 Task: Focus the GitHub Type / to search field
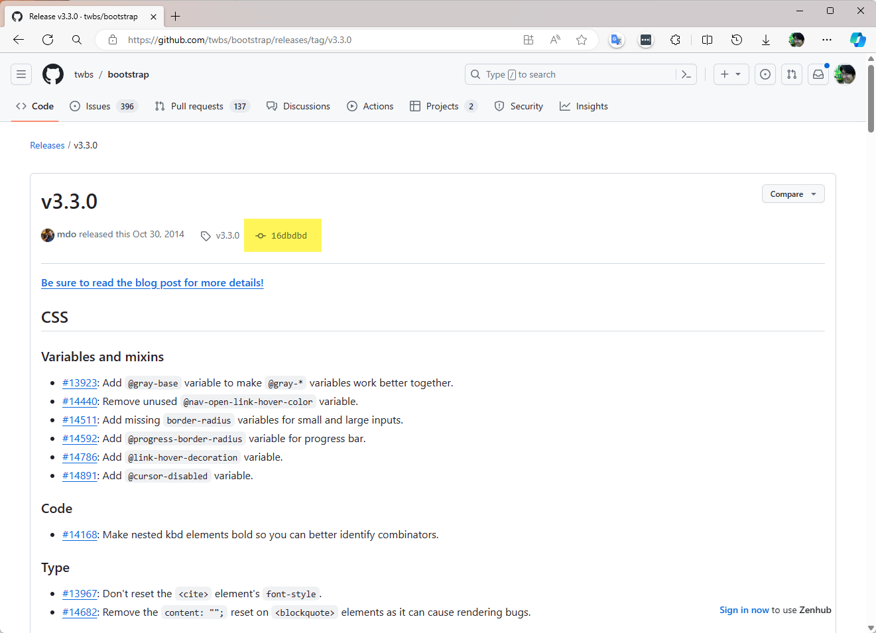coord(581,74)
